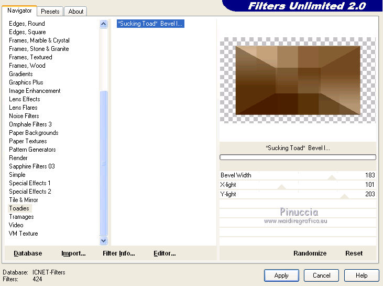Apply the filter
The width and height of the screenshot is (383, 286).
click(281, 276)
